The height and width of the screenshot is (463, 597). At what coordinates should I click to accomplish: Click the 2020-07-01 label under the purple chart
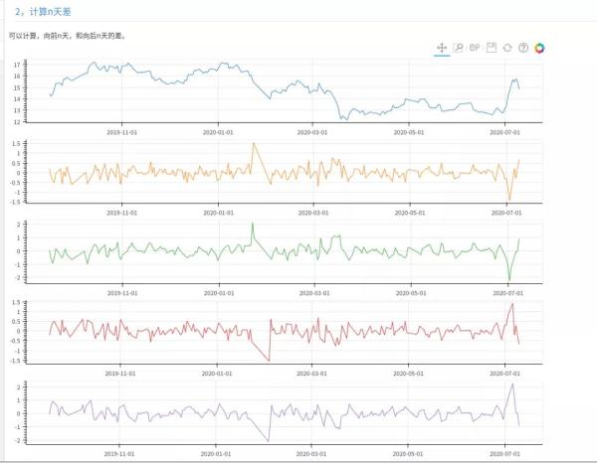pos(504,454)
